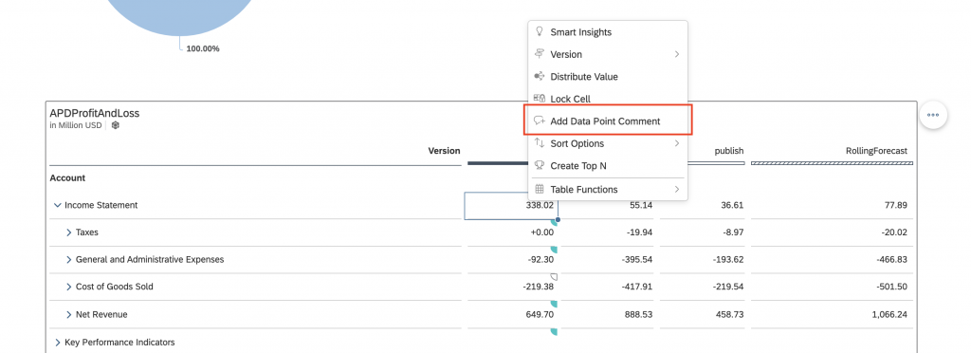The image size is (971, 353).
Task: Expand General and Administrative Expenses row
Action: click(x=68, y=259)
